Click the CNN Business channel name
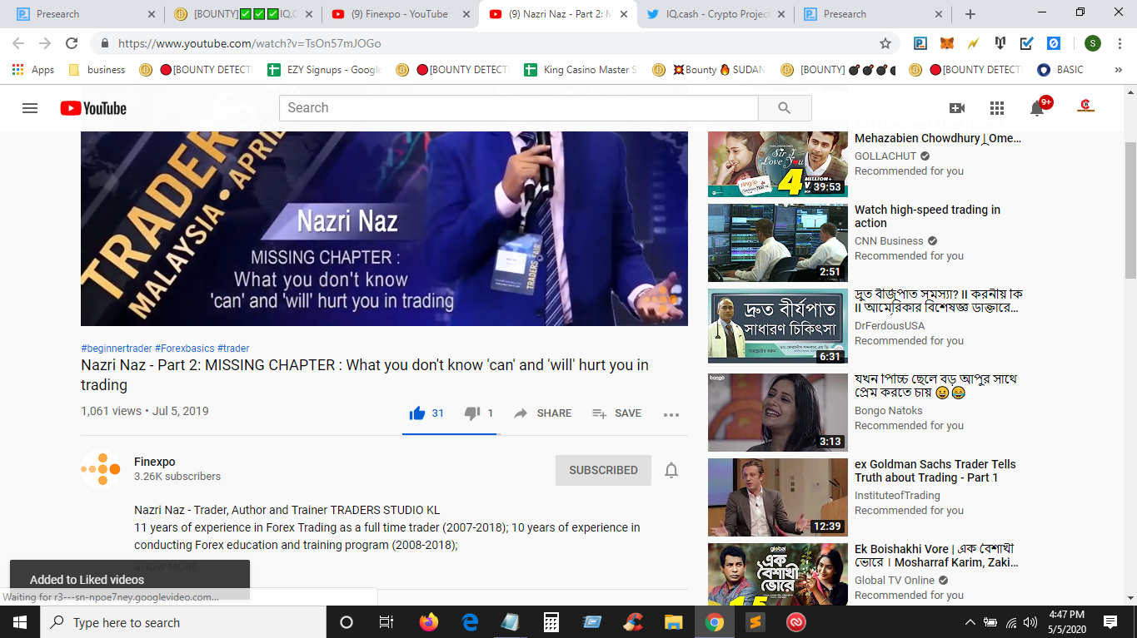Image resolution: width=1137 pixels, height=638 pixels. (x=889, y=241)
